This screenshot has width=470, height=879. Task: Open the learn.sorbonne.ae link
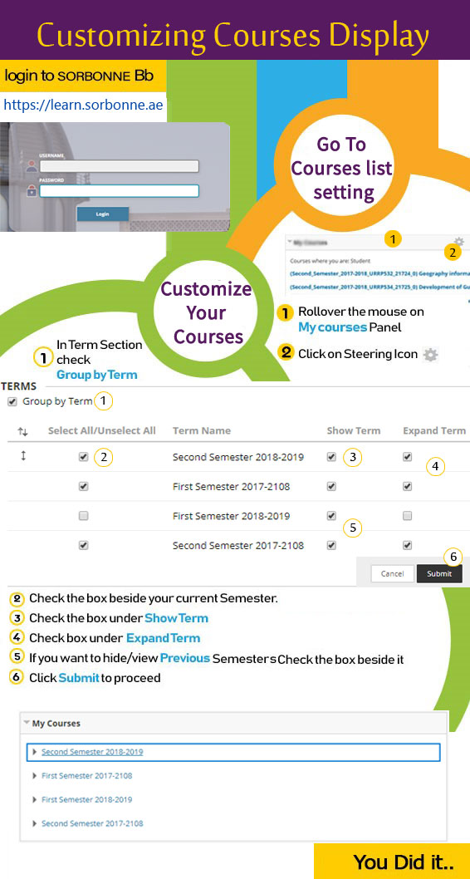pos(84,105)
